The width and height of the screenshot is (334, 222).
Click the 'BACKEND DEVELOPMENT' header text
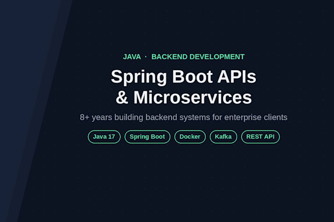(x=198, y=57)
